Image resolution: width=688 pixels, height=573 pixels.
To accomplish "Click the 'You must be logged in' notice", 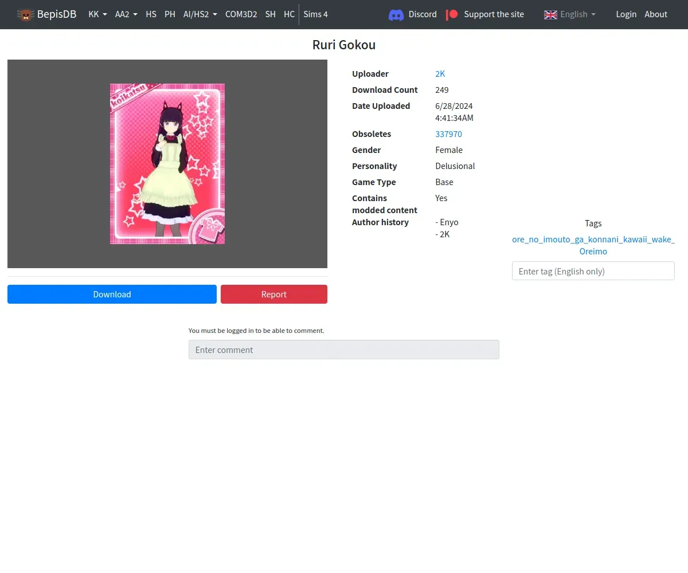I will tap(256, 331).
